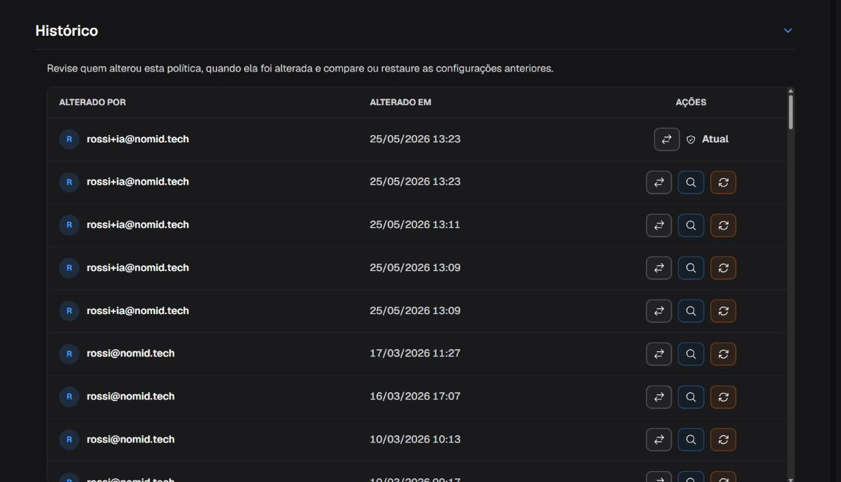Click the description text starting 'Revise quem alterou'
Image resolution: width=841 pixels, height=482 pixels.
[x=300, y=69]
